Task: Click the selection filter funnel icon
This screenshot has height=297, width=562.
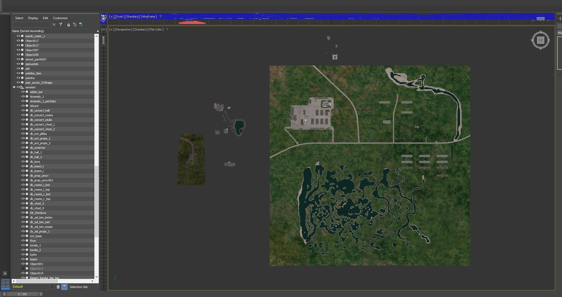Action: [61, 25]
